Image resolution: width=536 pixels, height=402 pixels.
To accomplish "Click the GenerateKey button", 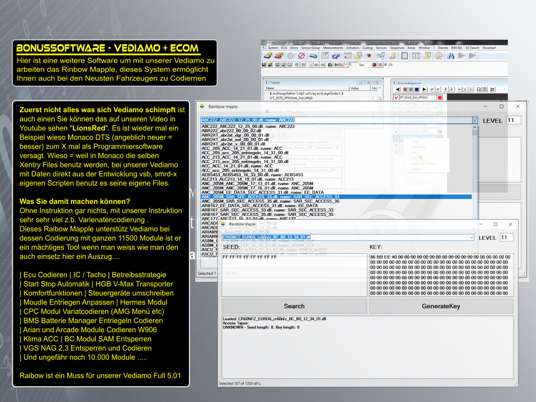I will pos(441,306).
